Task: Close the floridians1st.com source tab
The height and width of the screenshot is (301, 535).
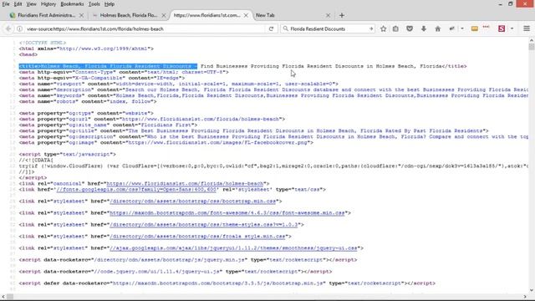Action: click(x=246, y=15)
